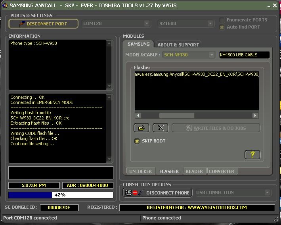Click the flasher file list horizontal scrollbar thumb

pyautogui.click(x=177, y=115)
